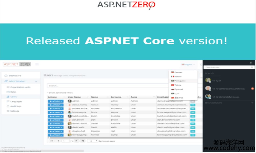This screenshot has height=153, width=256.
Task: Click forrest.gump@outlook.com email cell
Action: tap(172, 135)
